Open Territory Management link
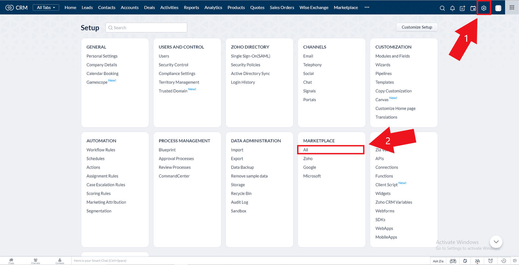This screenshot has height=265, width=519. (x=179, y=82)
